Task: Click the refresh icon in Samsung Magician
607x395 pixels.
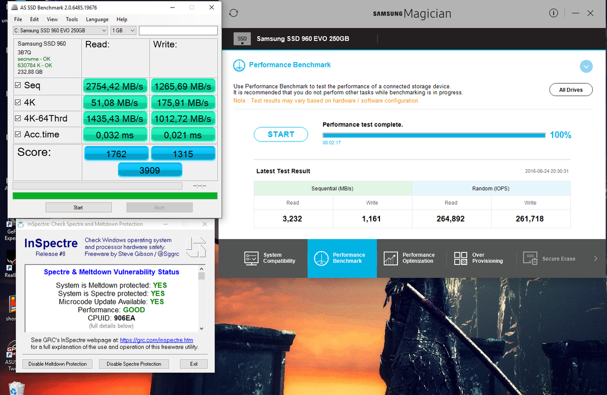Action: [x=234, y=13]
